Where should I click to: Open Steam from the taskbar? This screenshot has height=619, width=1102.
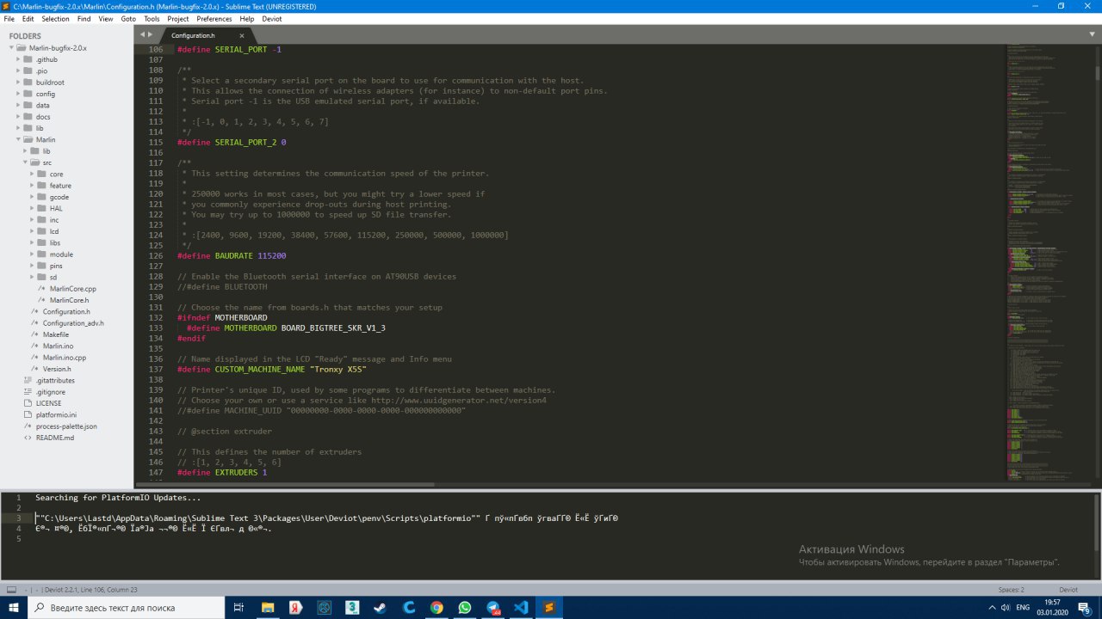coord(380,607)
